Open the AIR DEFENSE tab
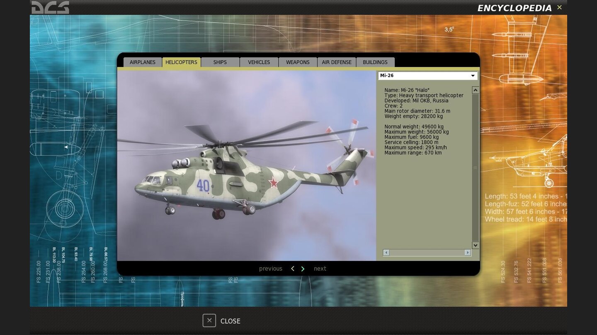 (337, 62)
